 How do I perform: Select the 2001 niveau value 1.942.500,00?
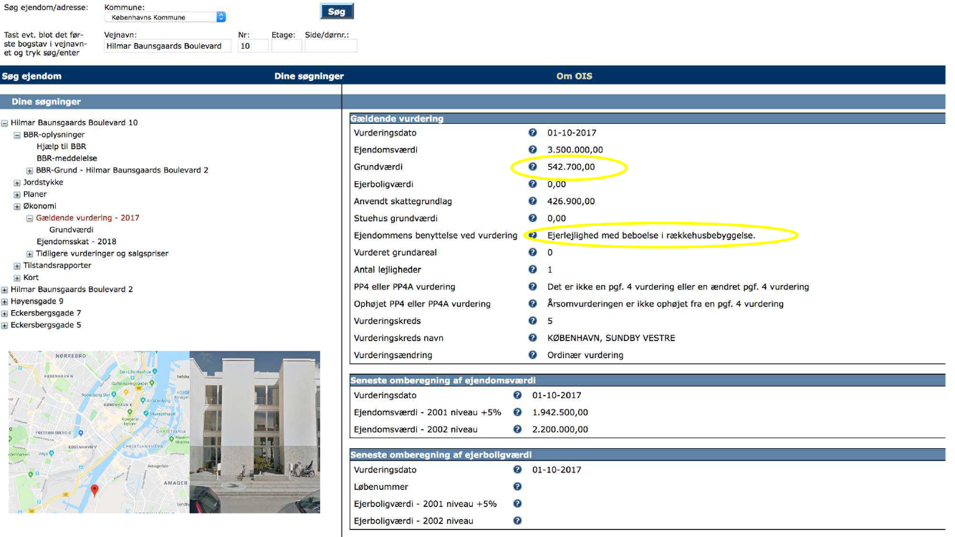click(x=560, y=412)
